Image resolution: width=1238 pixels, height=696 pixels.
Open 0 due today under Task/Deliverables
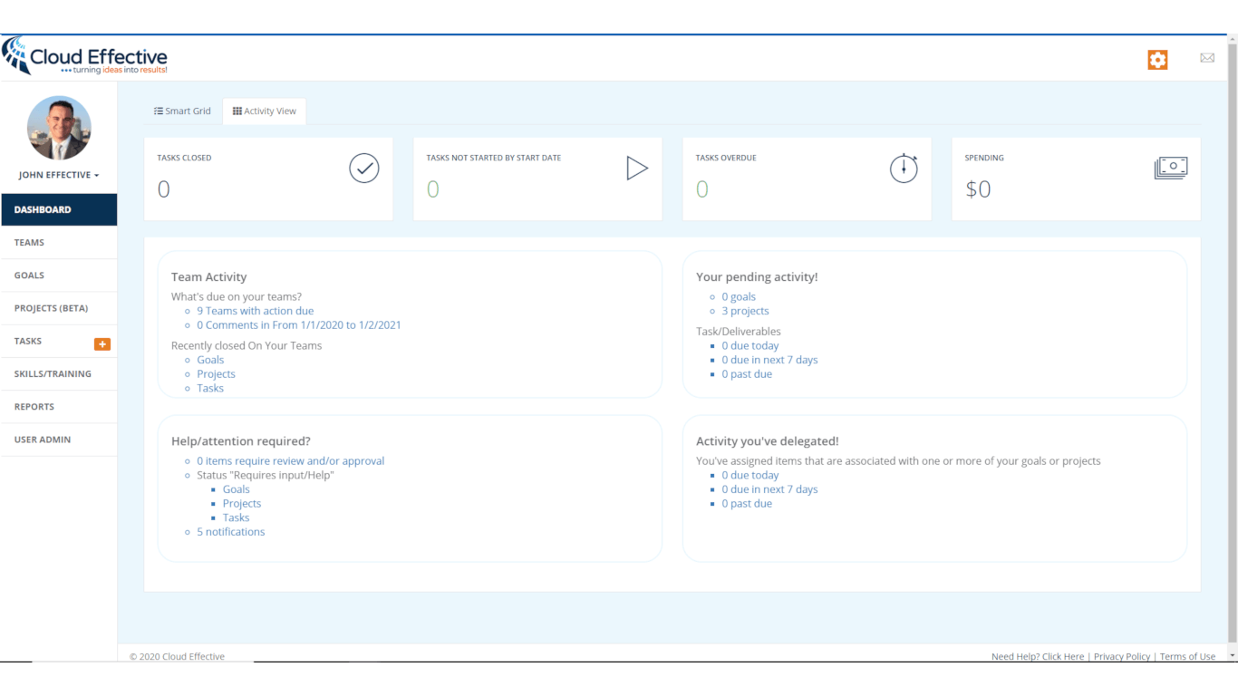click(750, 345)
